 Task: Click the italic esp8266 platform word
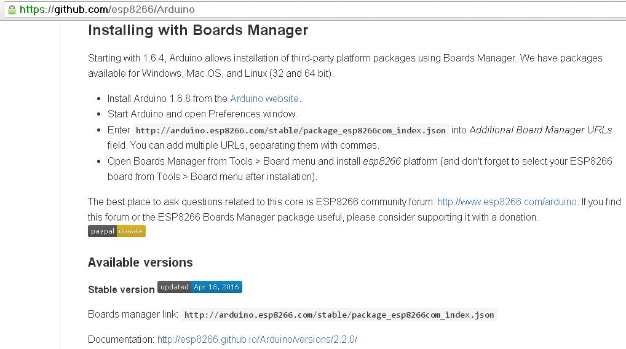(381, 161)
